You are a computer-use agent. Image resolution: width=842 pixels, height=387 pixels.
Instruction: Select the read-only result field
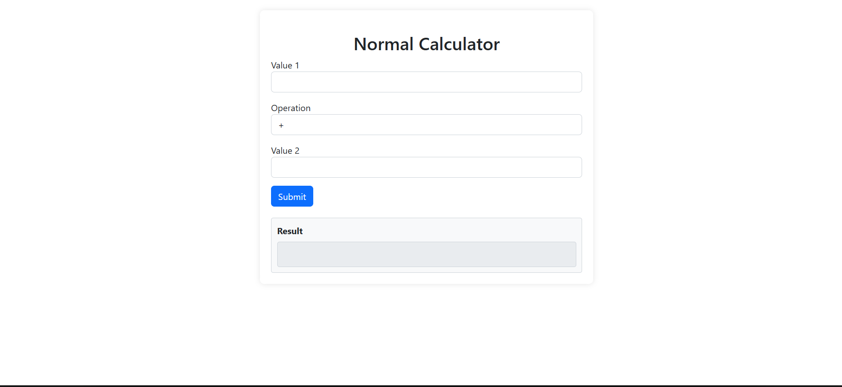pos(426,254)
